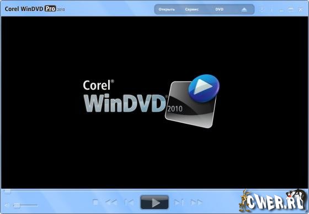Close the WinDVD window
309x214 pixels.
pyautogui.click(x=300, y=9)
